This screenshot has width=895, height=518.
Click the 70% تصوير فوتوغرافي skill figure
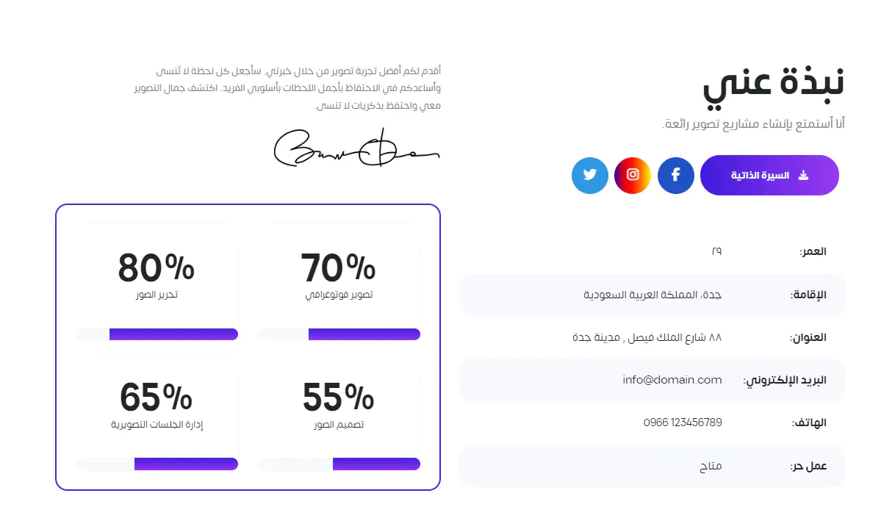338,268
